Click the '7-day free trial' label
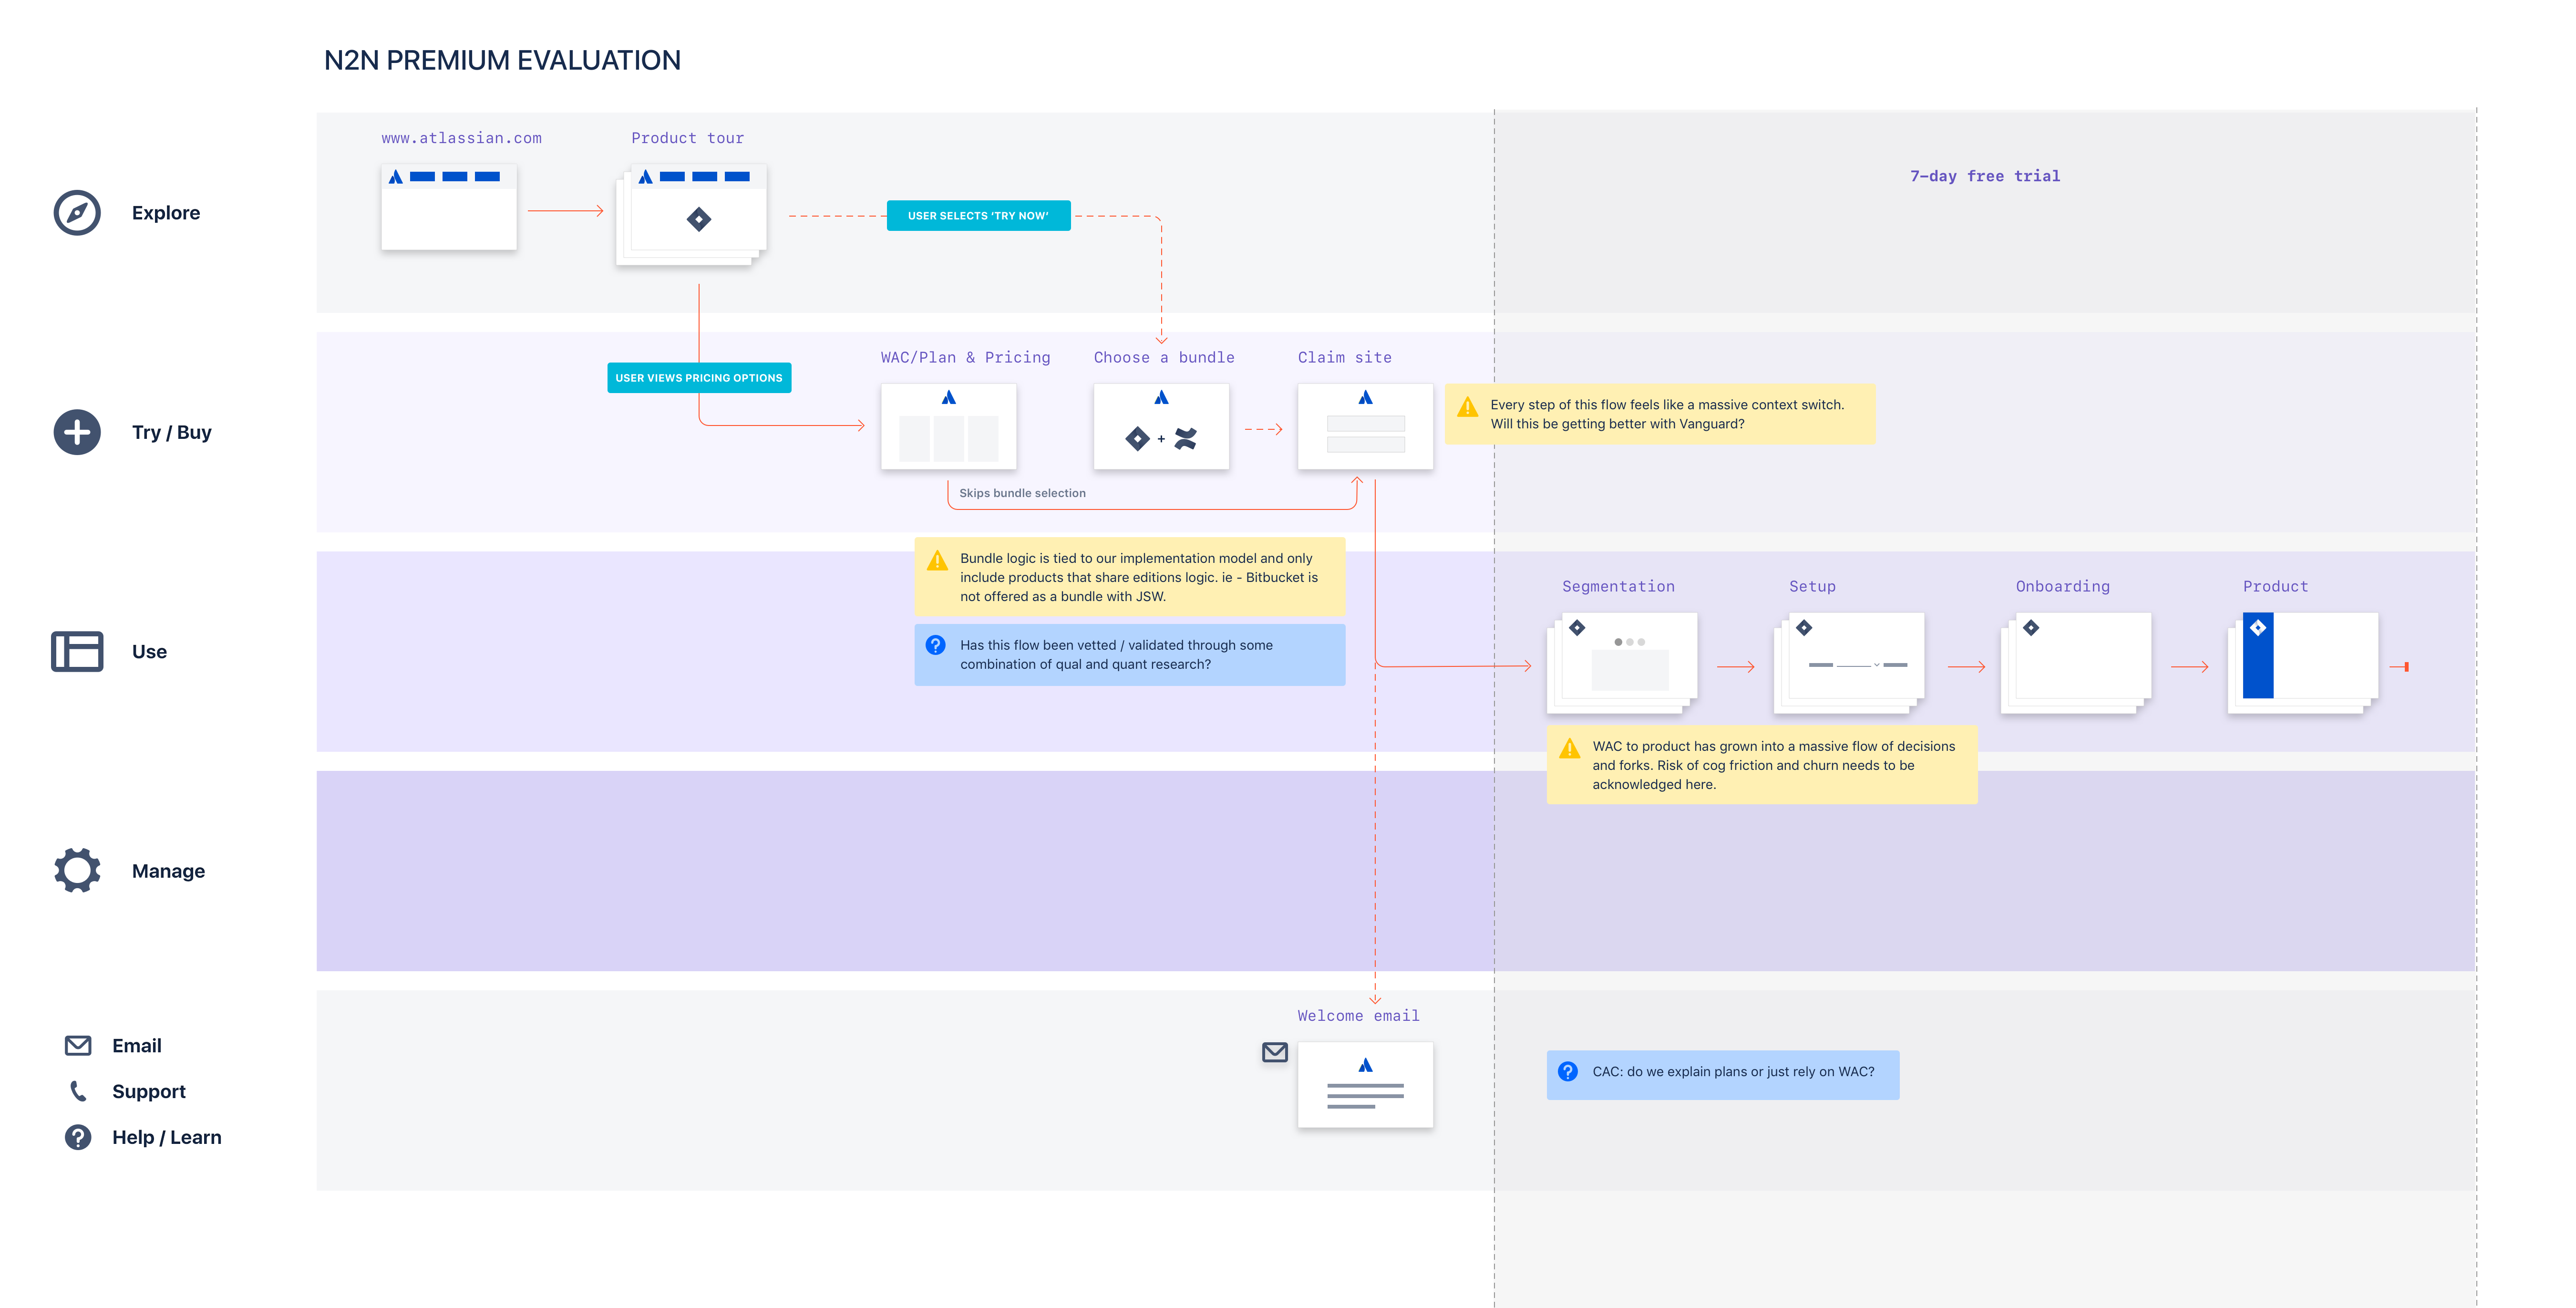Screen dimensions: 2576x1308 pos(1985,176)
